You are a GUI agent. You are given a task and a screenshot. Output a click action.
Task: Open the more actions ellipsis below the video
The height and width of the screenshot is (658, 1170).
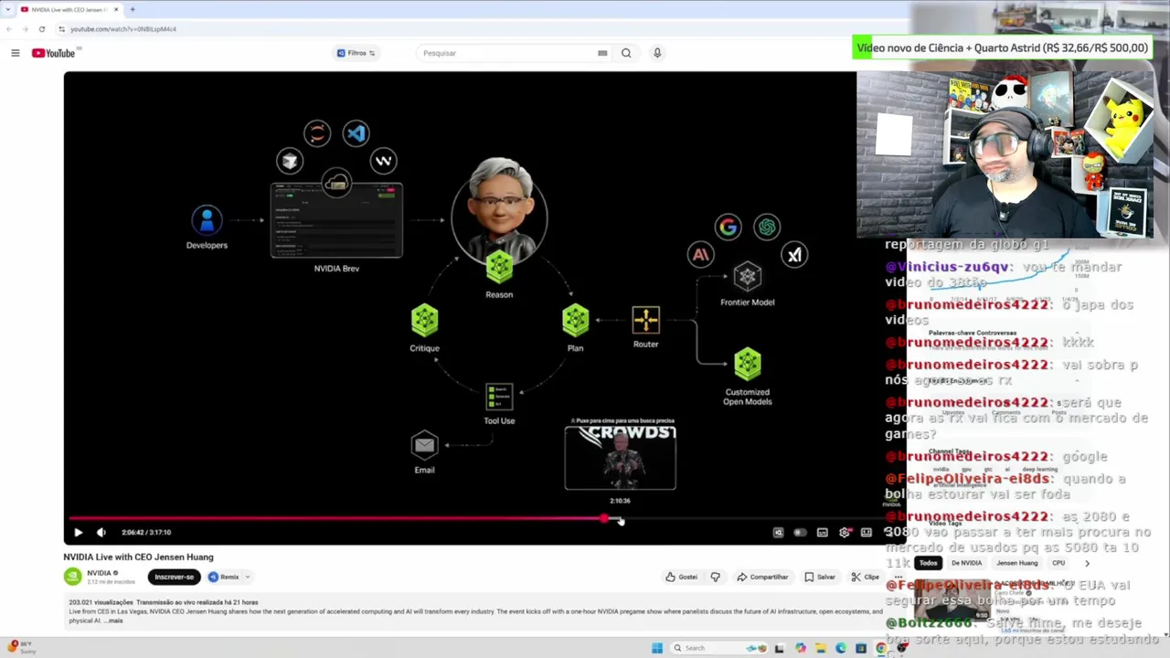[x=899, y=577]
